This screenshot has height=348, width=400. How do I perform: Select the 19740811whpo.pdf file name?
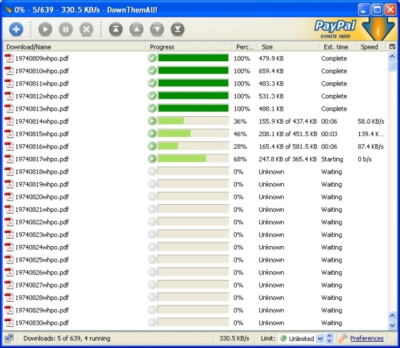pyautogui.click(x=42, y=84)
